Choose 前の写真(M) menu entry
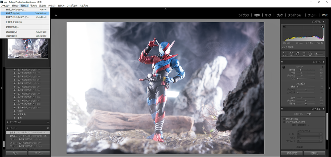The image size is (331, 157). coord(25,32)
